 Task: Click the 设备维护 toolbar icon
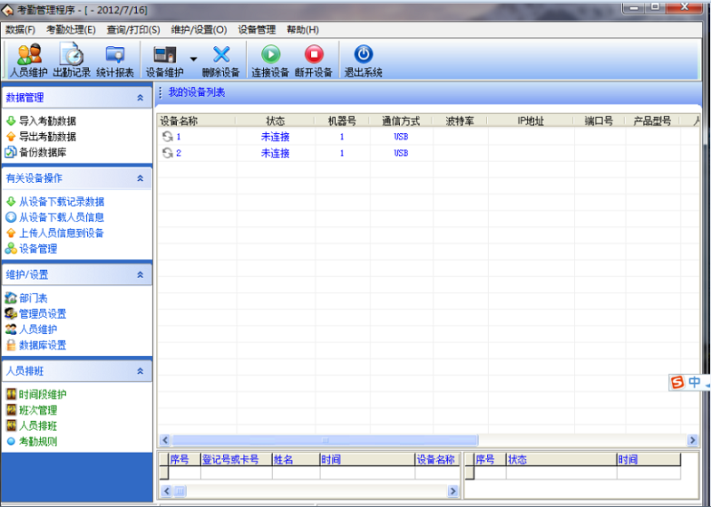tap(164, 60)
